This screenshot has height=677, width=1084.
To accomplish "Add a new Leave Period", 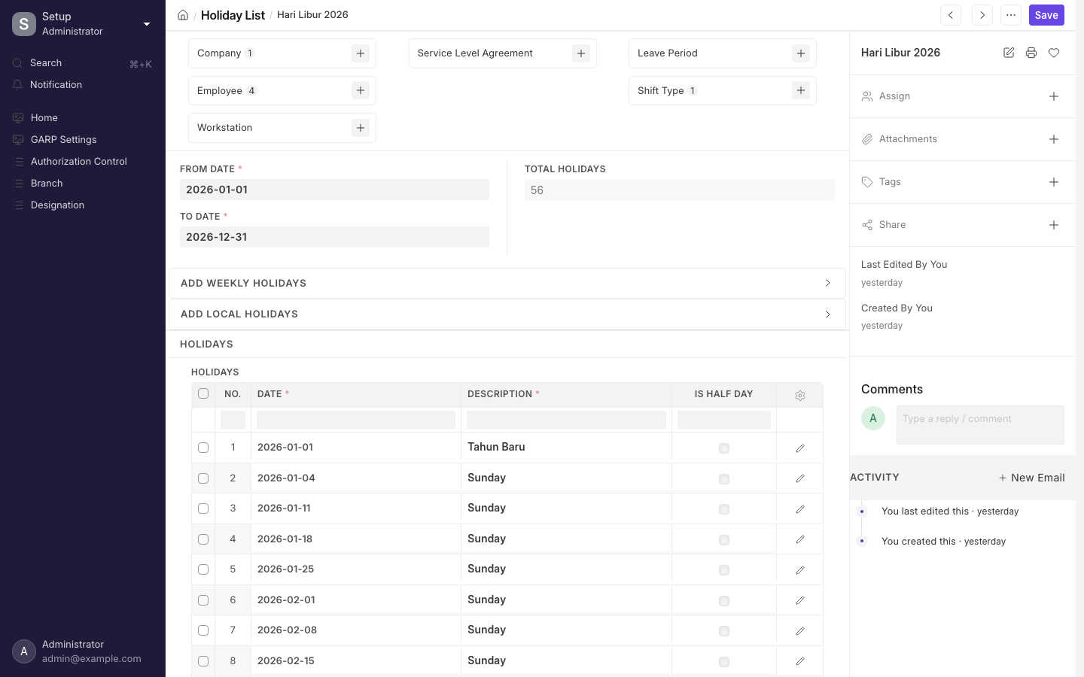I will point(801,53).
